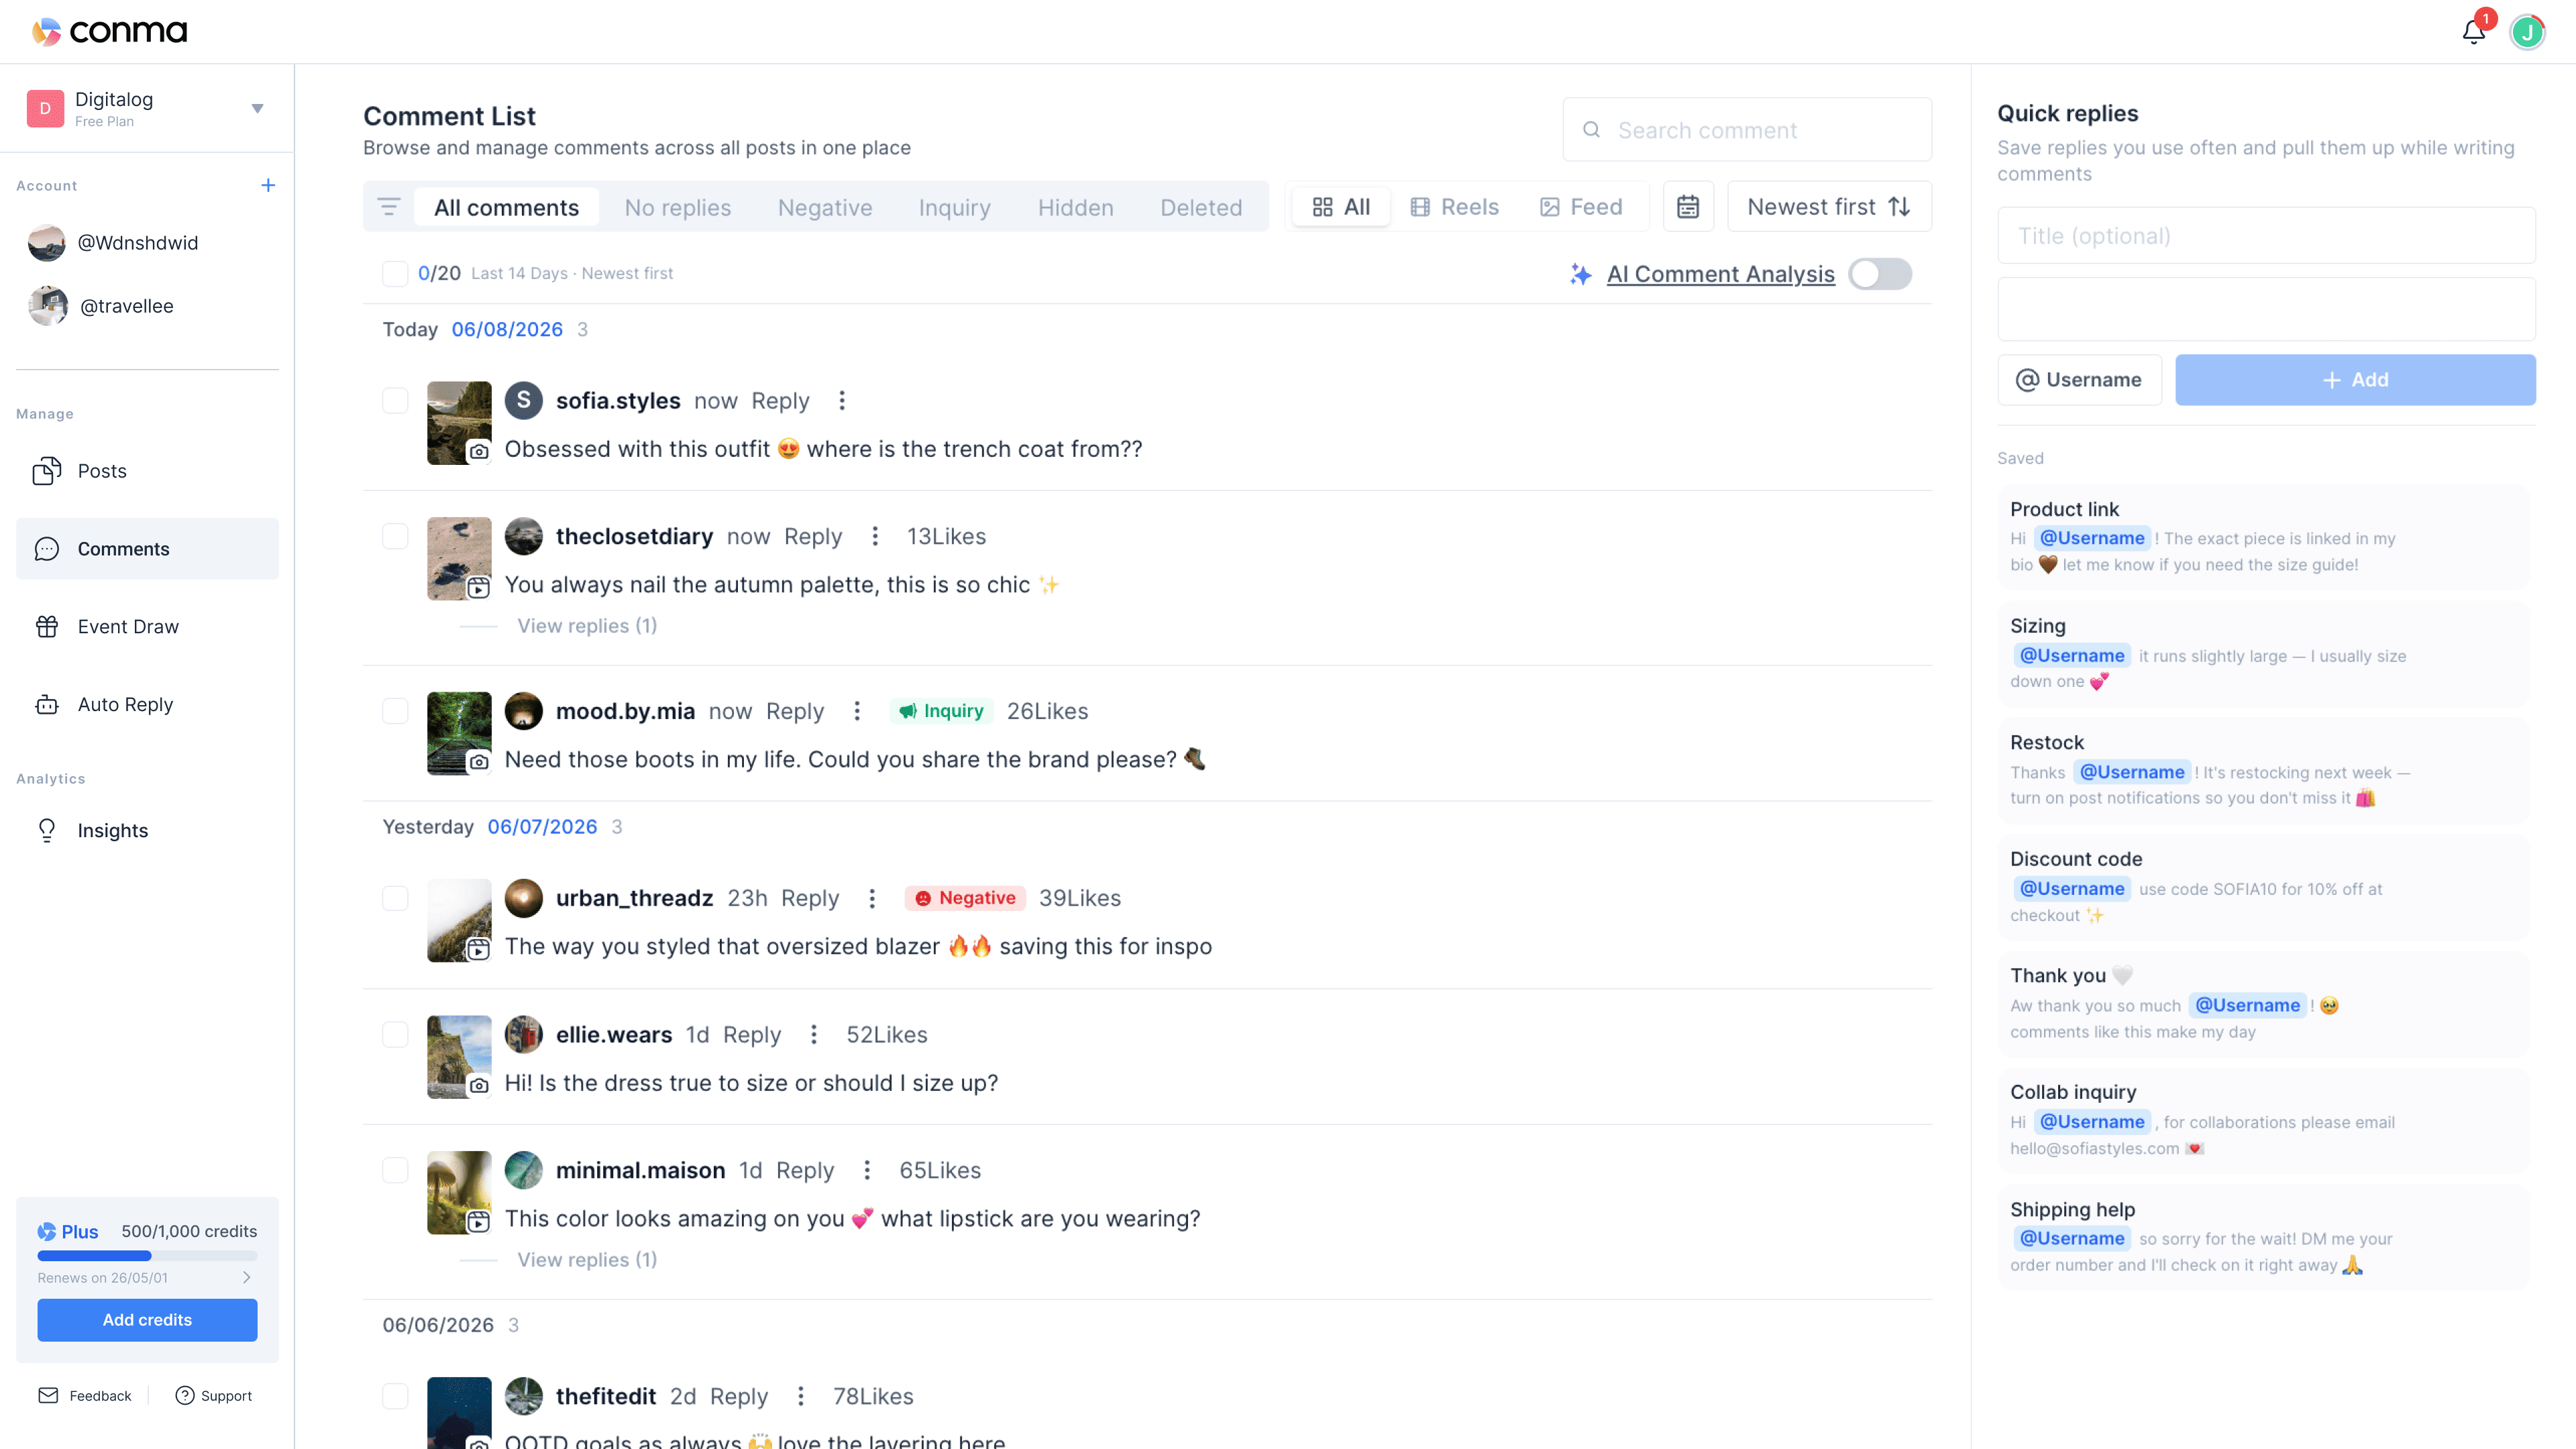2576x1449 pixels.
Task: Expand the Digitalog workspace dropdown
Action: pyautogui.click(x=257, y=109)
